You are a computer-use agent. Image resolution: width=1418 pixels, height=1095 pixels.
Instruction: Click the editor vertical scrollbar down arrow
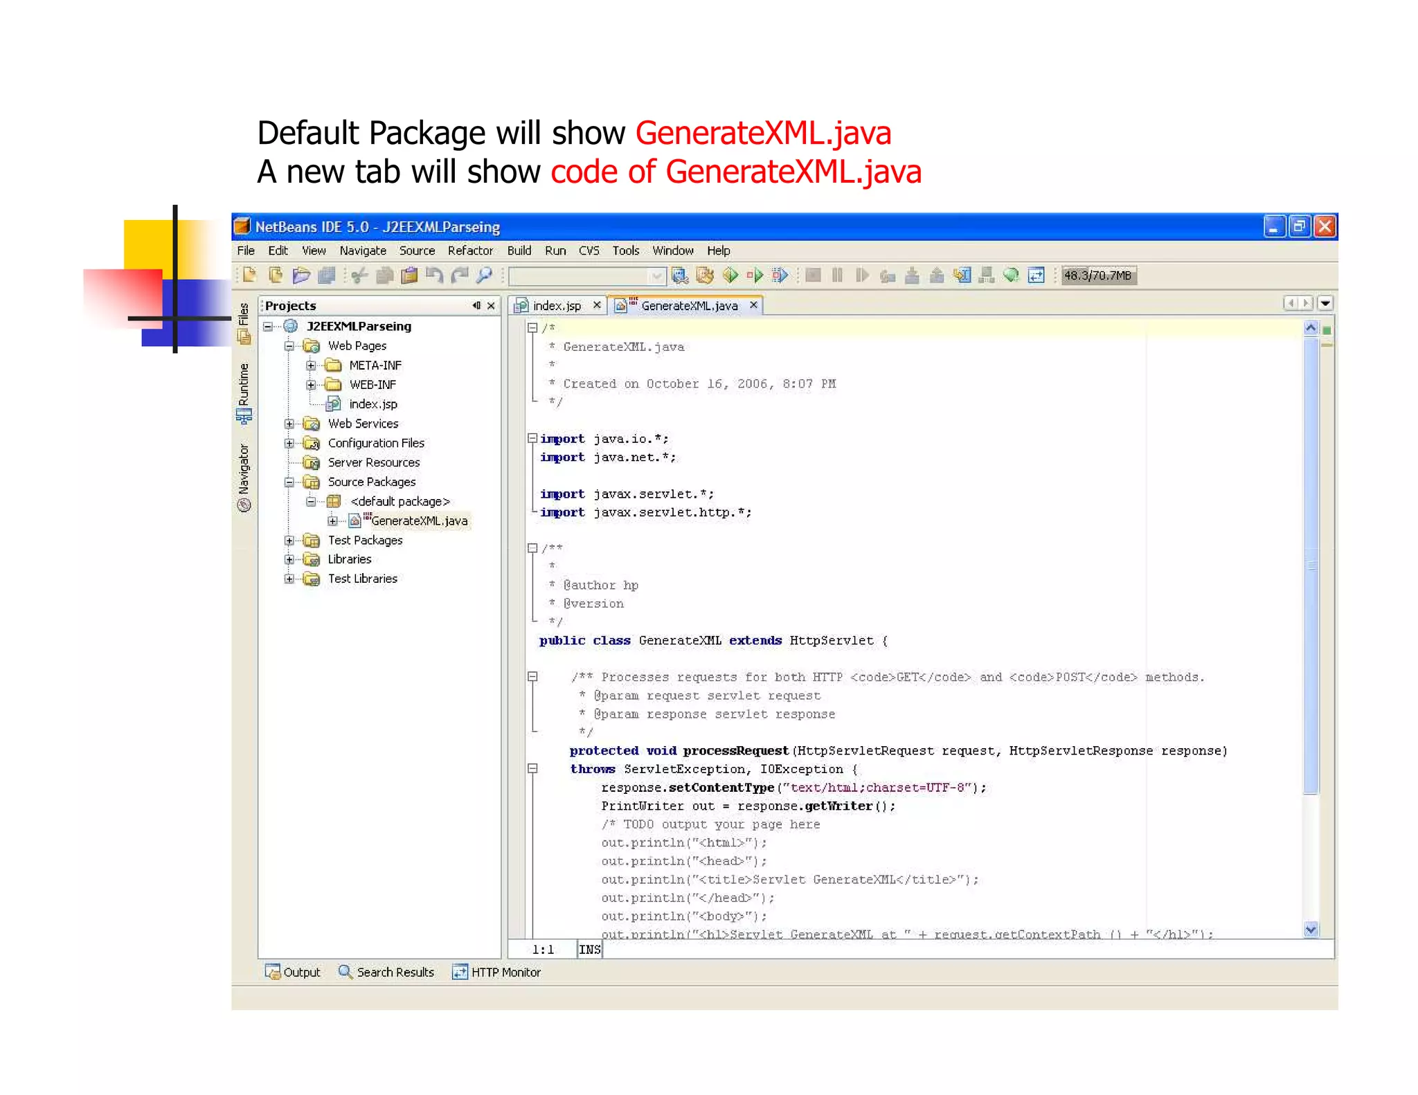click(1311, 930)
